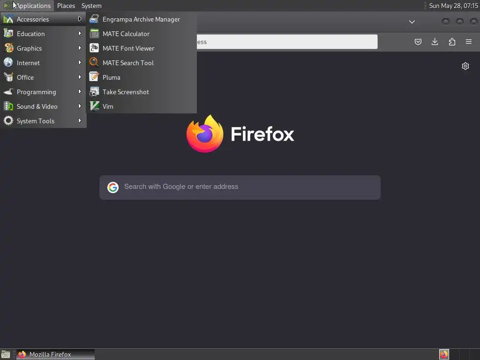Click the Office category icon
The width and height of the screenshot is (480, 360).
[x=8, y=77]
